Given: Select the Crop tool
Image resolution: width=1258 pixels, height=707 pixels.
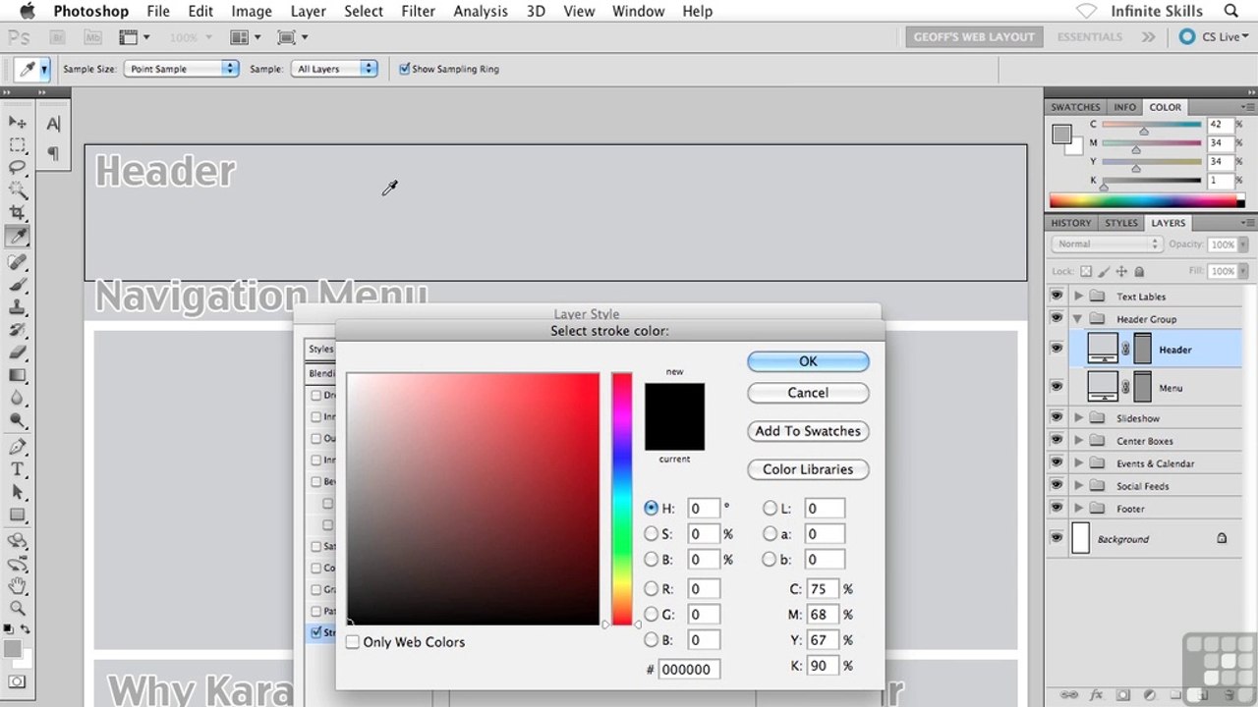Looking at the screenshot, I should coord(18,212).
